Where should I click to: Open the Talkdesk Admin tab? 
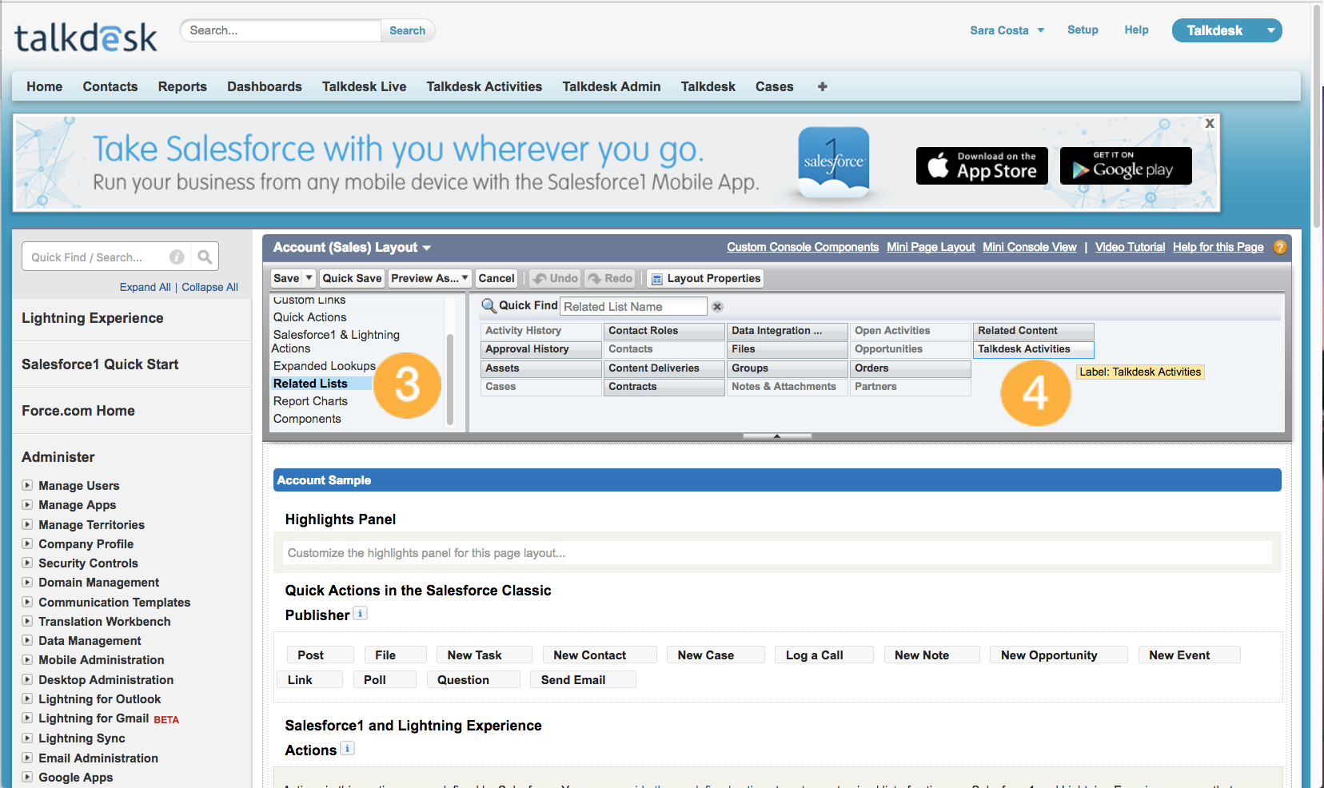(612, 86)
